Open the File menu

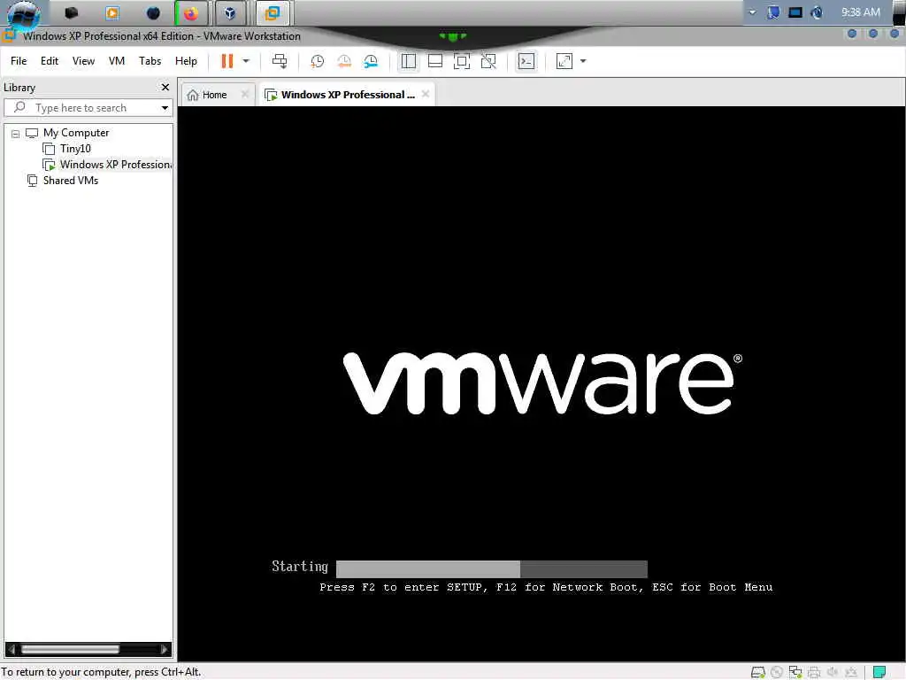coord(19,61)
